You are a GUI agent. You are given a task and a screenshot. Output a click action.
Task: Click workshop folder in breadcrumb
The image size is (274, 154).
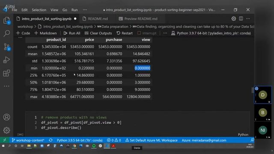[25, 27]
